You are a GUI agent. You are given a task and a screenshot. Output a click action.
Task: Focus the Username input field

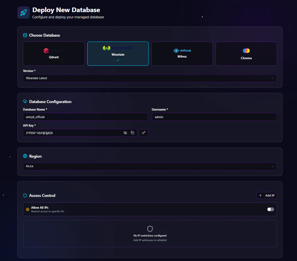(214, 117)
